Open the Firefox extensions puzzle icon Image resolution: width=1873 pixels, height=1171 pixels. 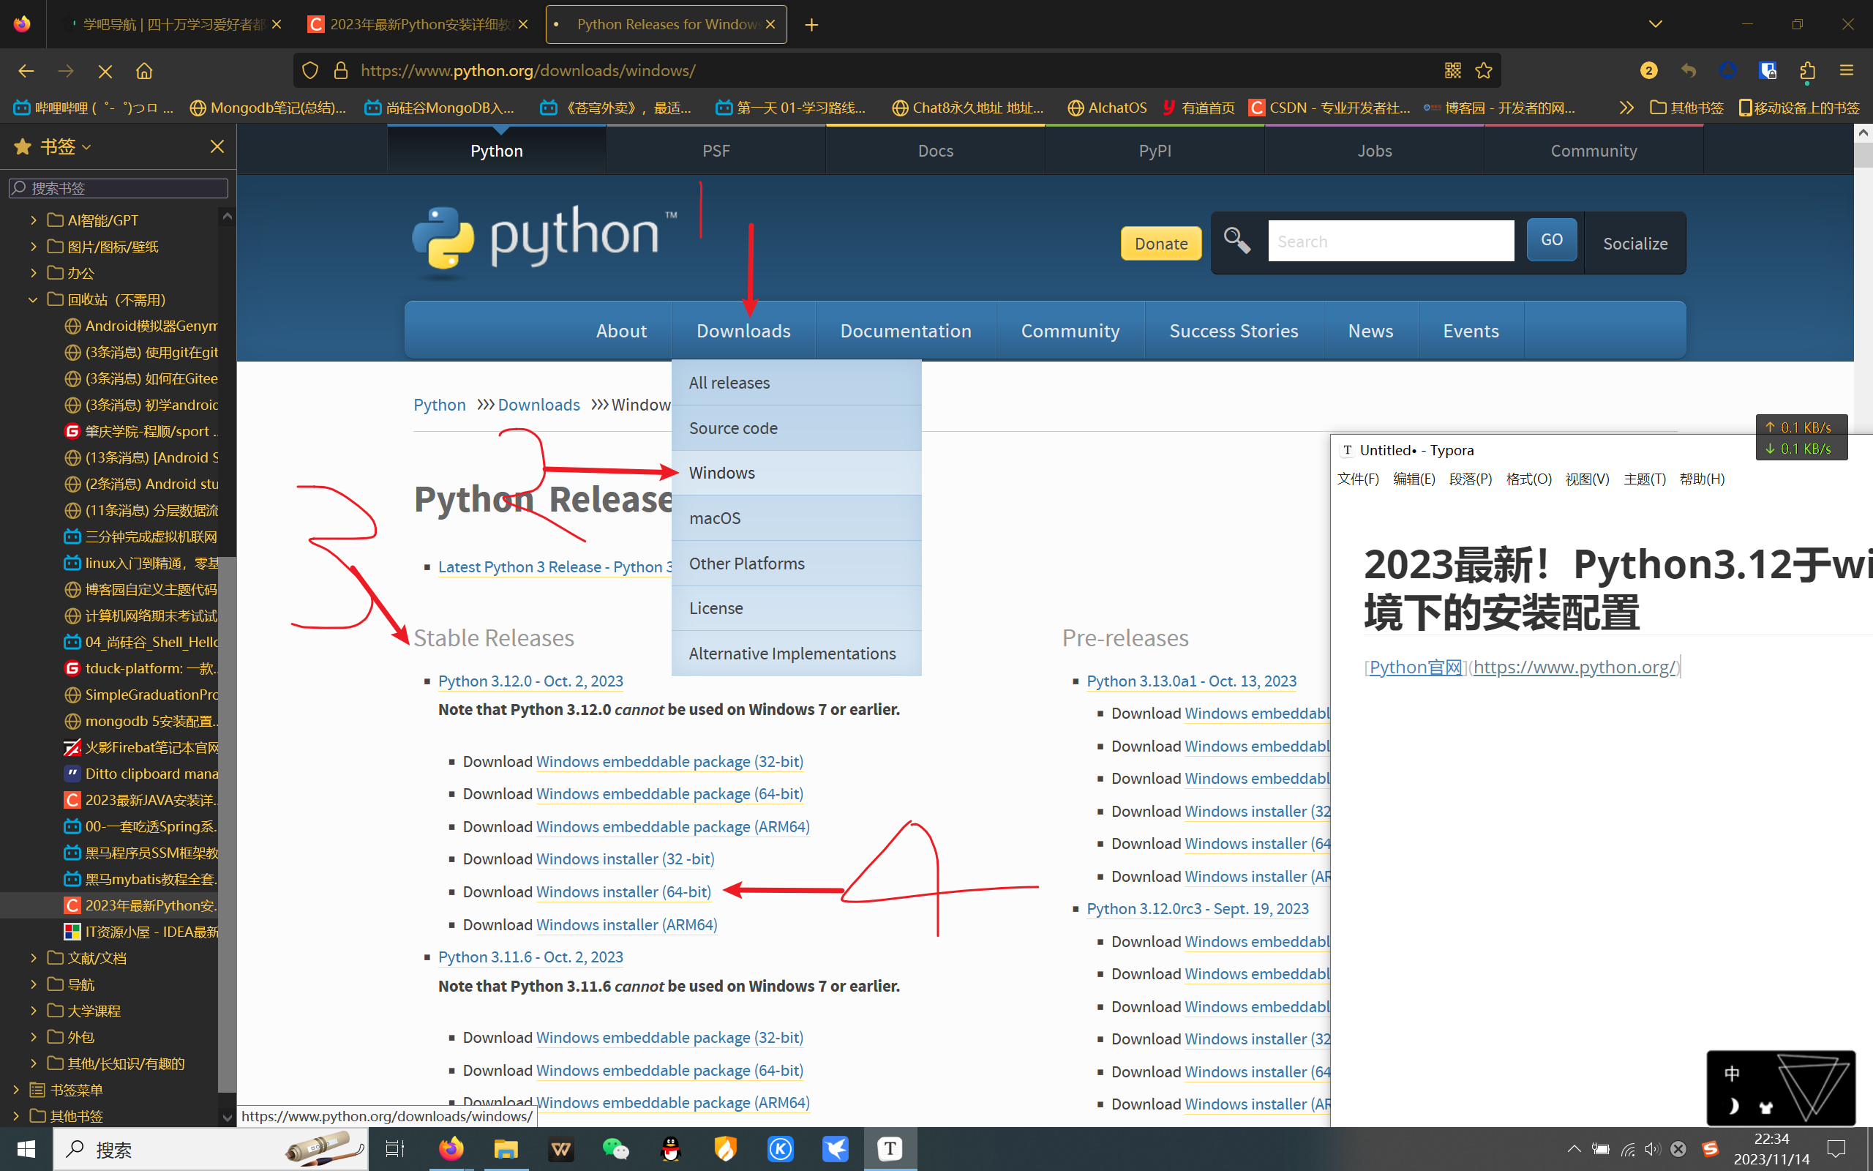[x=1807, y=71]
